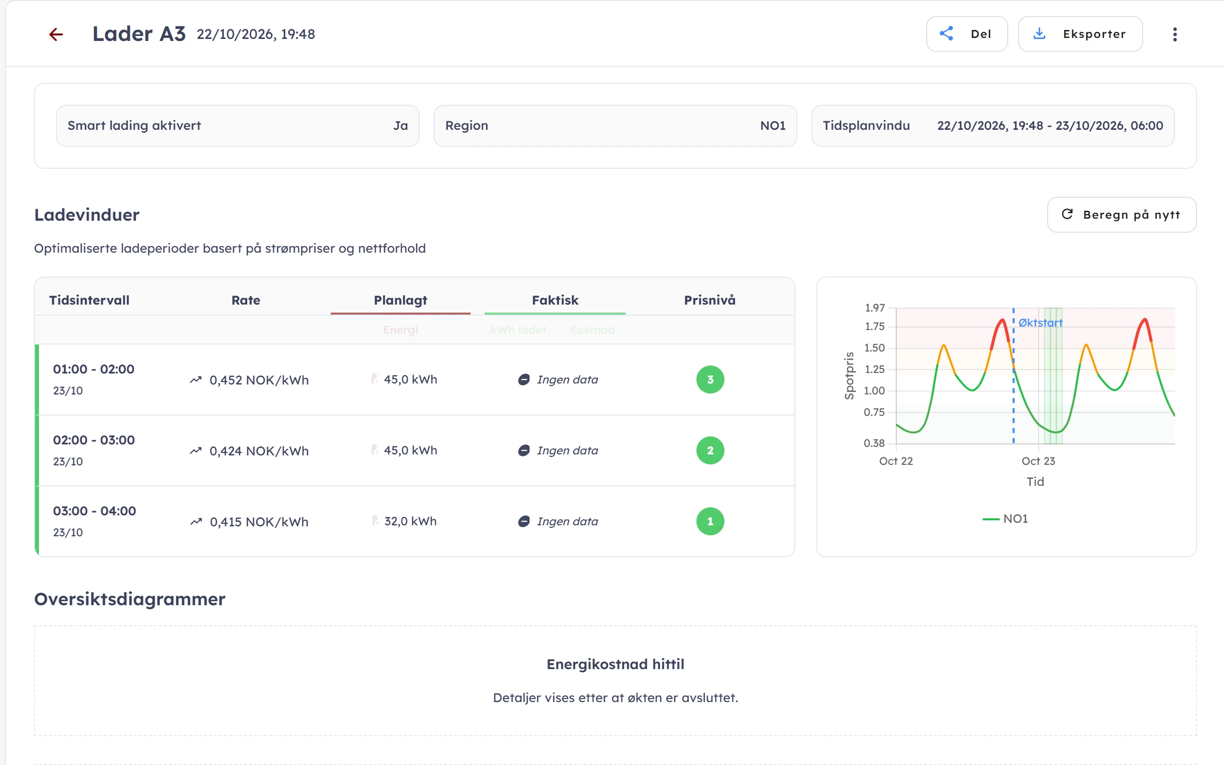Open the three-dot more options menu
The width and height of the screenshot is (1224, 765).
click(x=1175, y=34)
